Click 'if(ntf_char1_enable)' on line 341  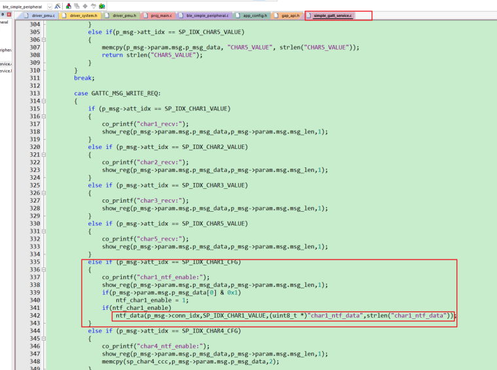[x=137, y=308]
